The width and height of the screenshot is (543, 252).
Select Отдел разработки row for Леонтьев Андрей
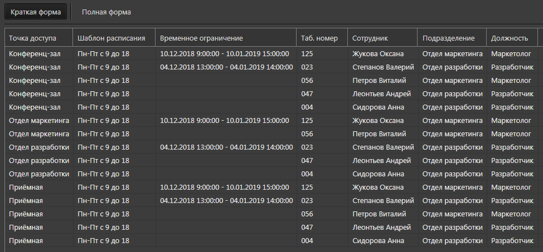[271, 160]
